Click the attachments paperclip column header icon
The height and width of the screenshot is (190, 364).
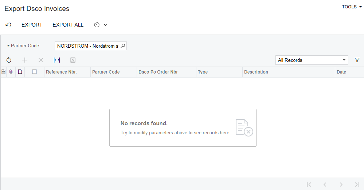pyautogui.click(x=11, y=72)
